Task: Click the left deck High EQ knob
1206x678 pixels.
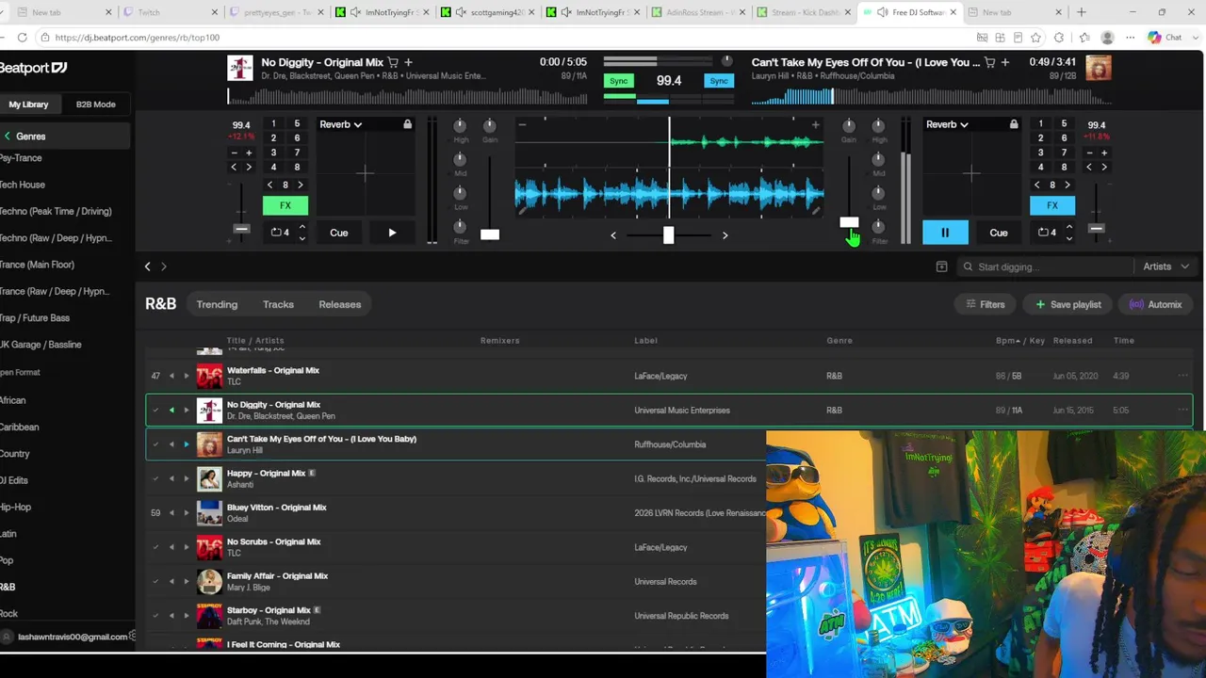Action: [461, 125]
